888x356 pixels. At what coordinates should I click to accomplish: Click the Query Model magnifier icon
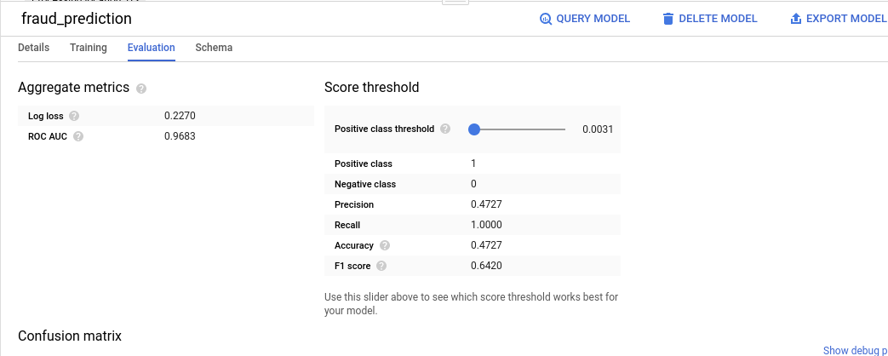pos(546,19)
